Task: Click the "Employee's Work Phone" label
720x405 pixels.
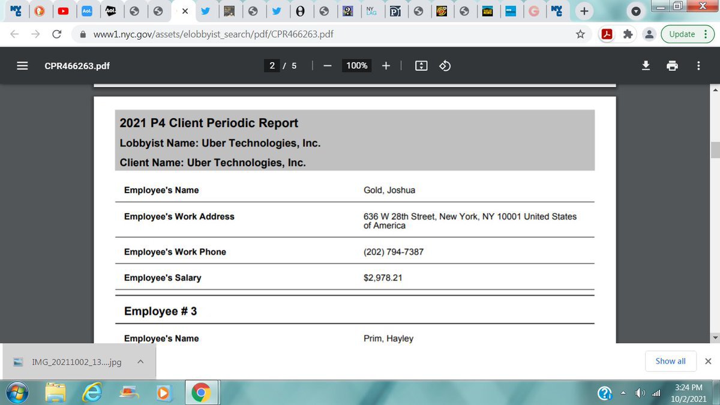Action: (175, 252)
